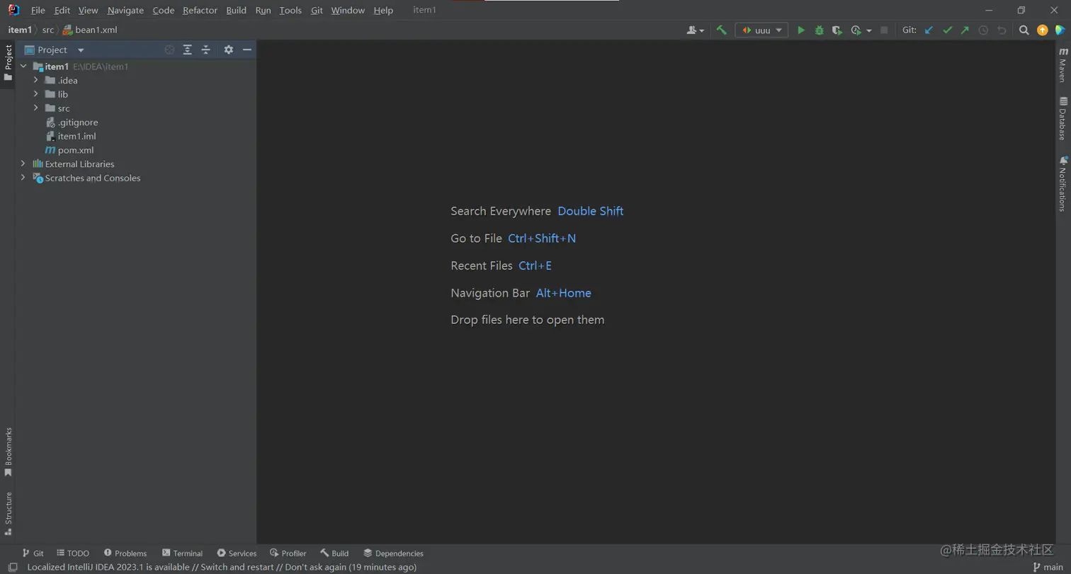
Task: Run the 'uuu' configuration with the green play icon
Action: [801, 30]
